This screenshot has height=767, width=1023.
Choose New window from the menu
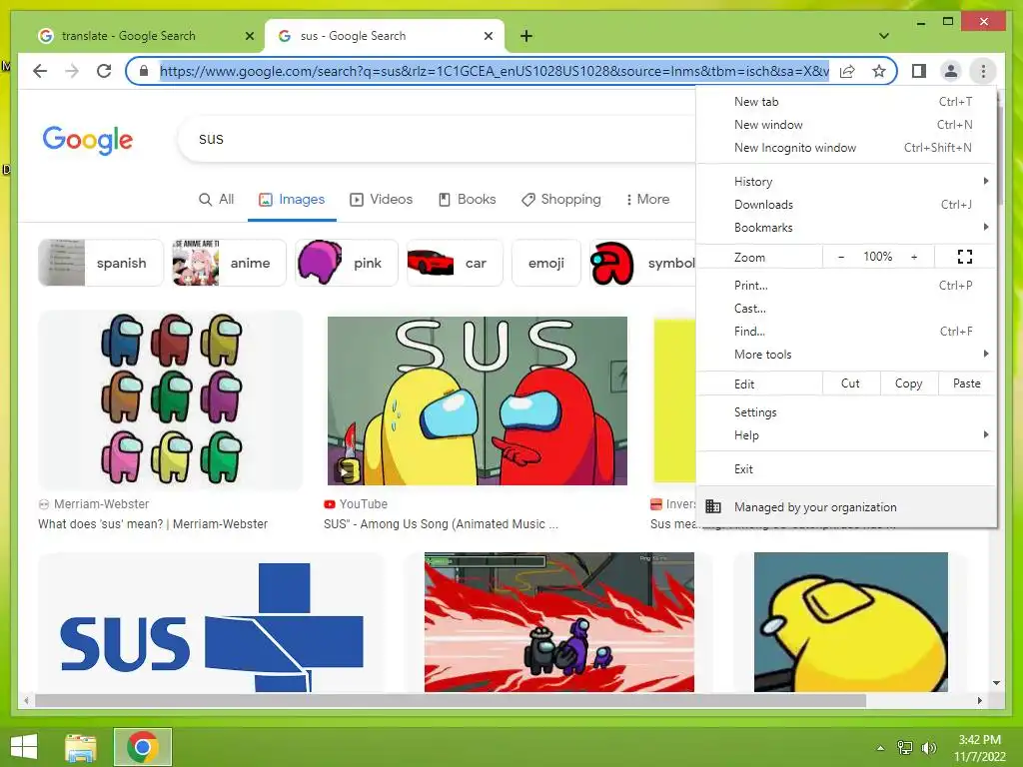point(846,124)
